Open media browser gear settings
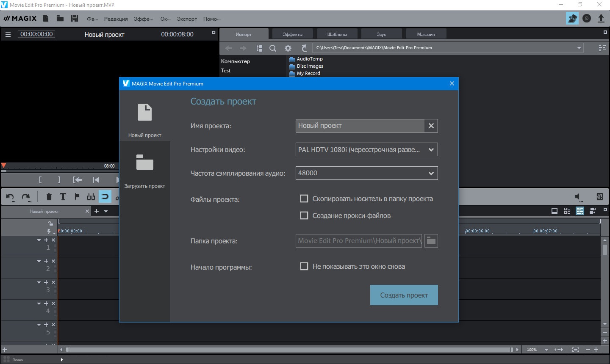The height and width of the screenshot is (364, 610). click(x=288, y=48)
